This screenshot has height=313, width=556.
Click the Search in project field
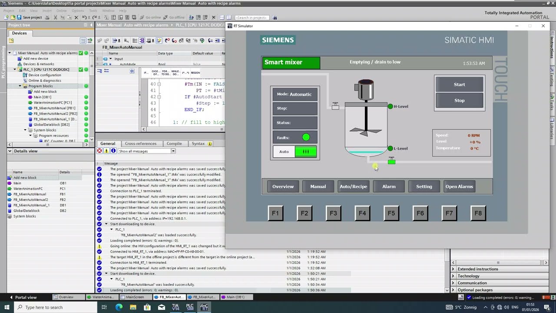coord(252,17)
